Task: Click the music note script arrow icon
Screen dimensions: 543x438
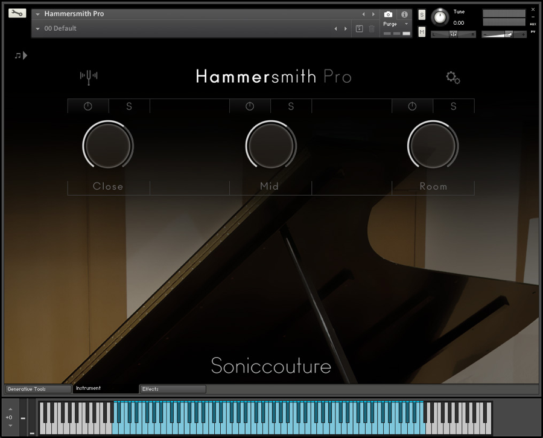Action: pos(21,56)
